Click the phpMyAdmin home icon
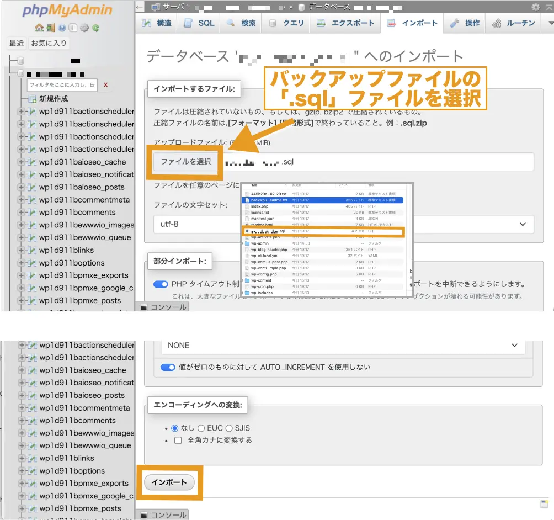554x520 pixels. pos(39,28)
